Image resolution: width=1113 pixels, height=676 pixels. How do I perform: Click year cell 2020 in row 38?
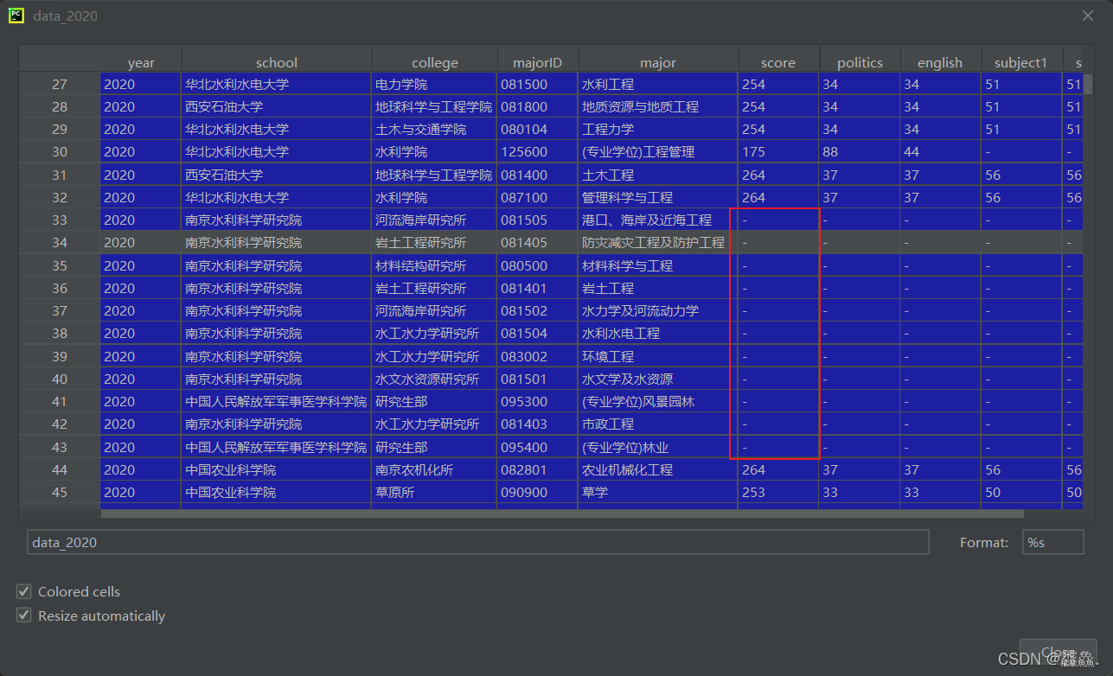point(141,333)
